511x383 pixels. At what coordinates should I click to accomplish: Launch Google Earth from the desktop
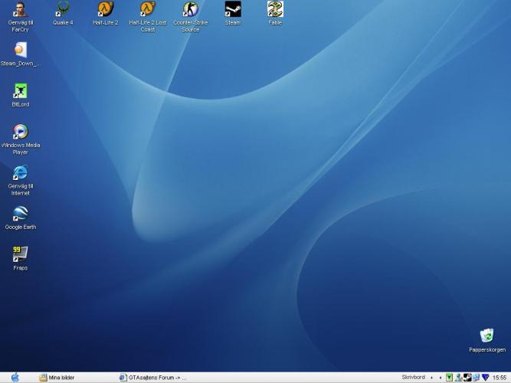21,214
